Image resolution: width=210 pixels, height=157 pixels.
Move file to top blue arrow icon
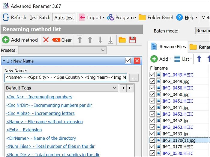[x=199, y=59]
